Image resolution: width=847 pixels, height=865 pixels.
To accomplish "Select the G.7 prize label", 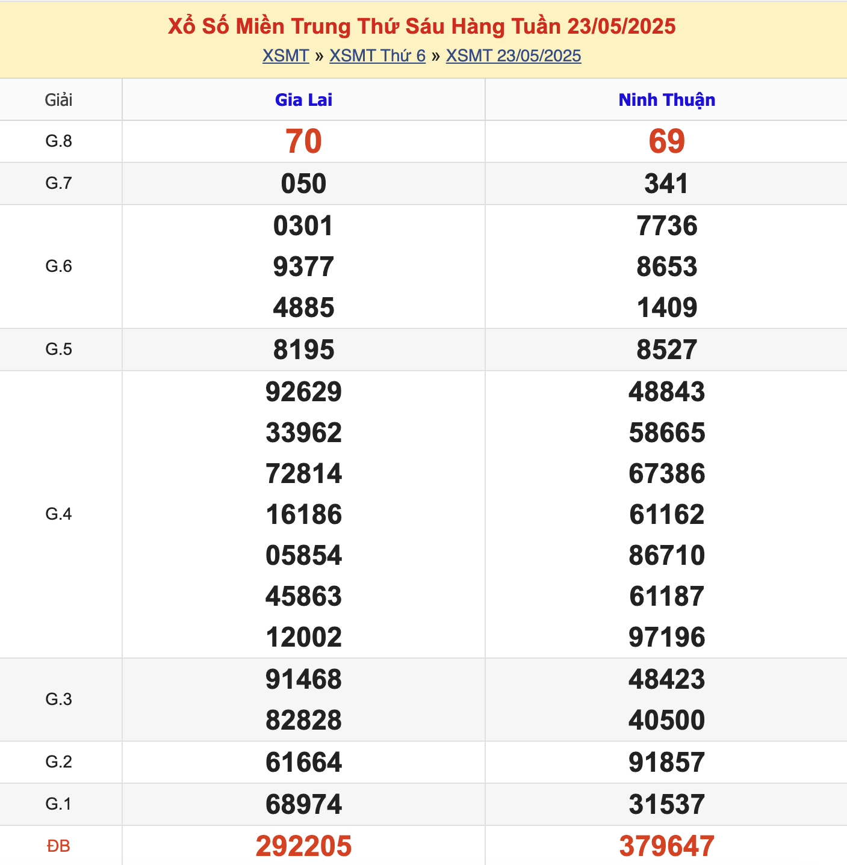I will pos(59,183).
